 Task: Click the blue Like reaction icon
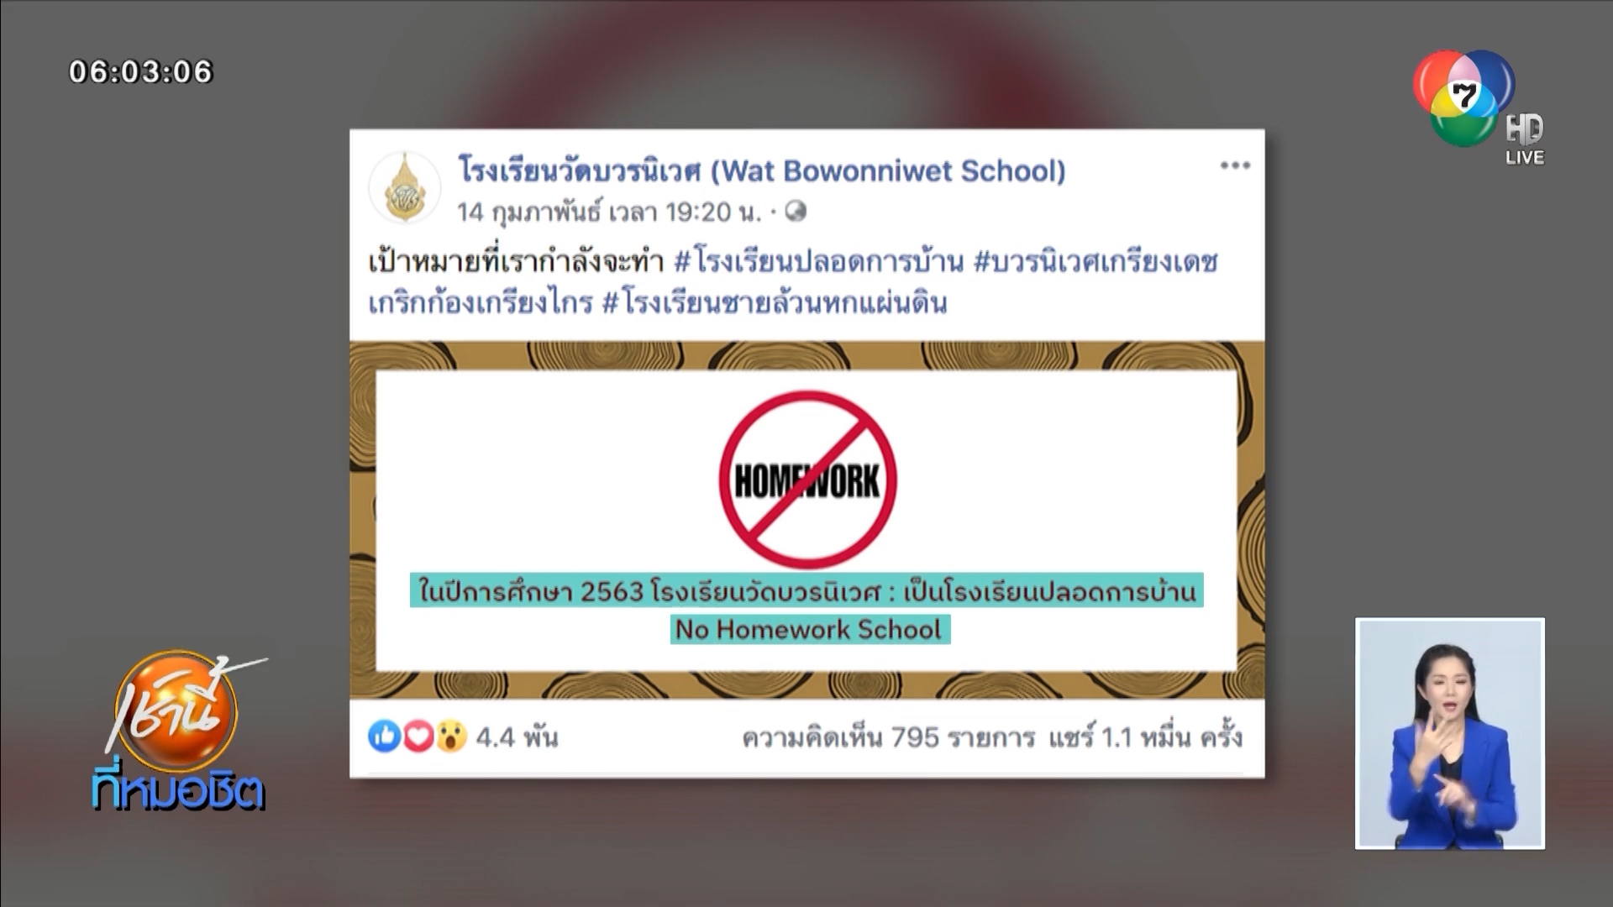click(x=384, y=737)
